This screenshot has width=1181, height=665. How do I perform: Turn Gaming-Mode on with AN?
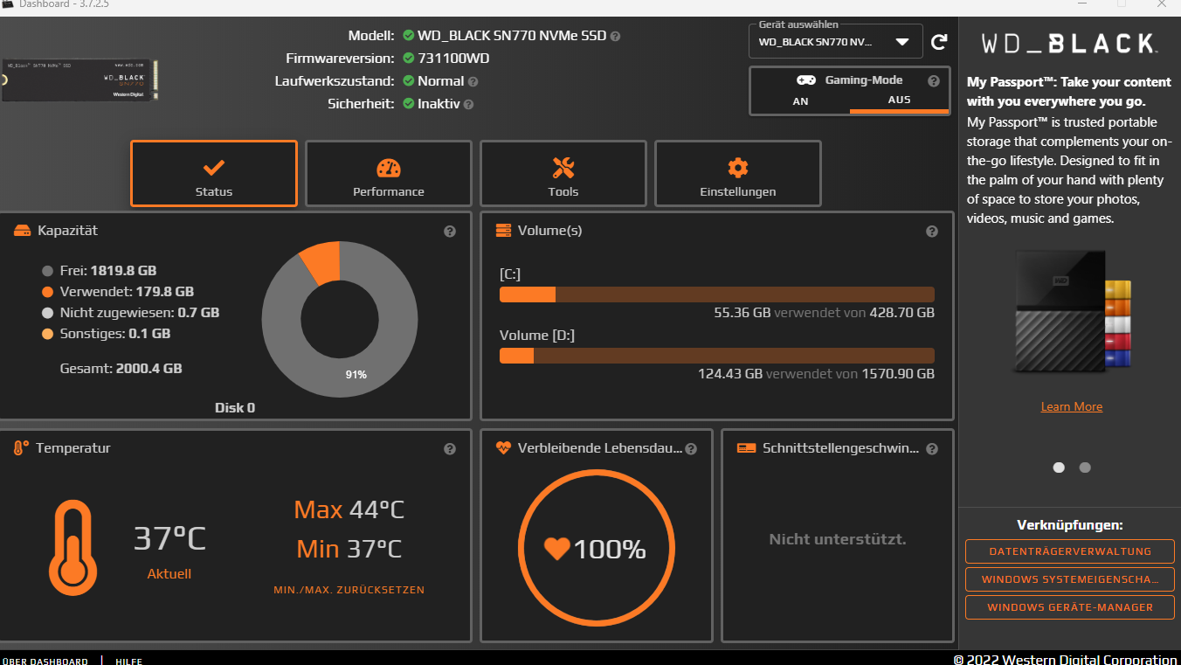coord(800,101)
